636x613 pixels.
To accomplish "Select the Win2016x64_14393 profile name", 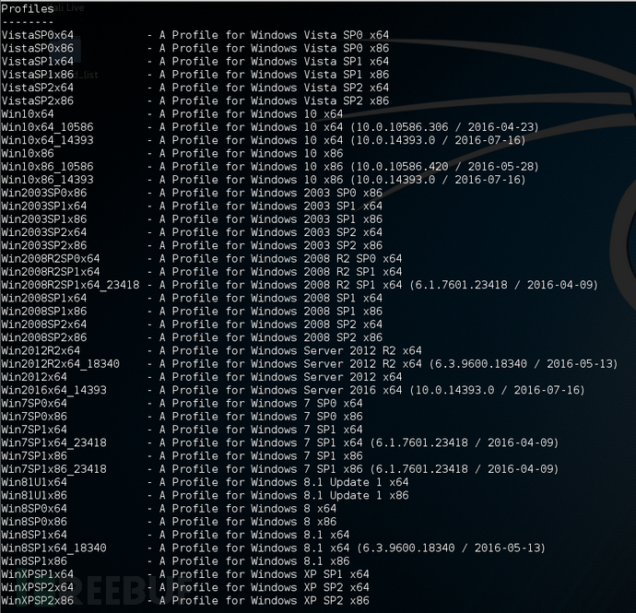I will pos(54,390).
